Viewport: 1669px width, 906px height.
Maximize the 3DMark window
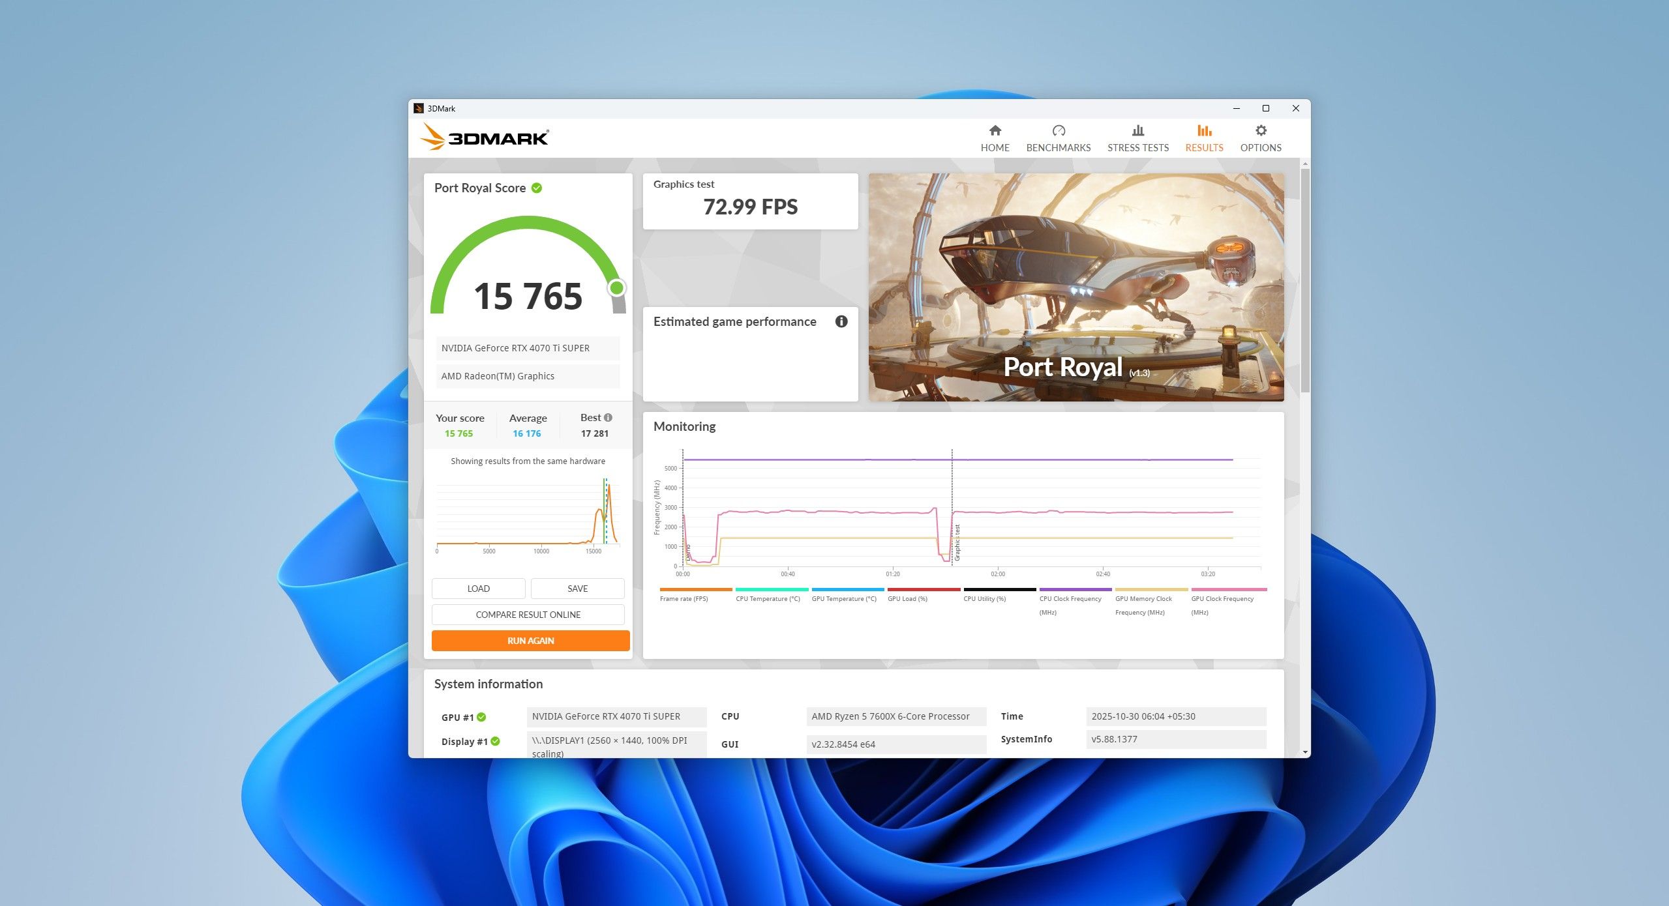[x=1265, y=108]
